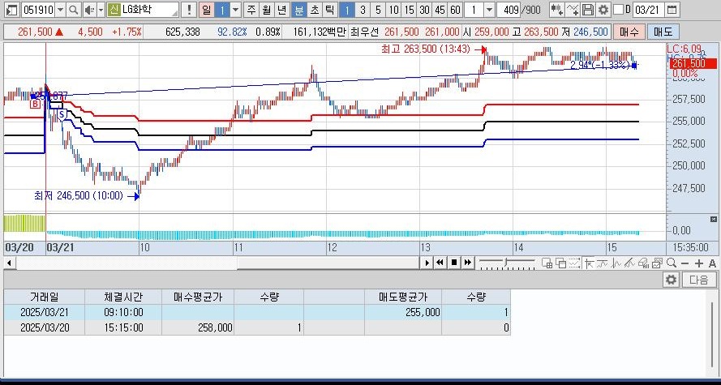721x385 pixels.
Task: Open the stock search magnifier icon
Action: click(x=73, y=10)
